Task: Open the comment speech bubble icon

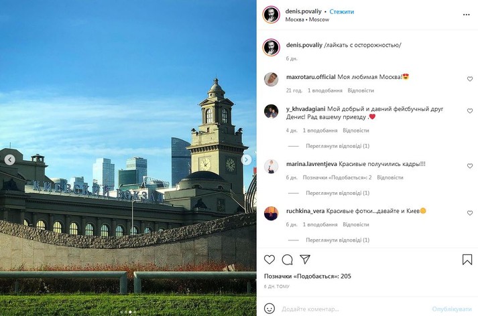Action: coord(287,260)
